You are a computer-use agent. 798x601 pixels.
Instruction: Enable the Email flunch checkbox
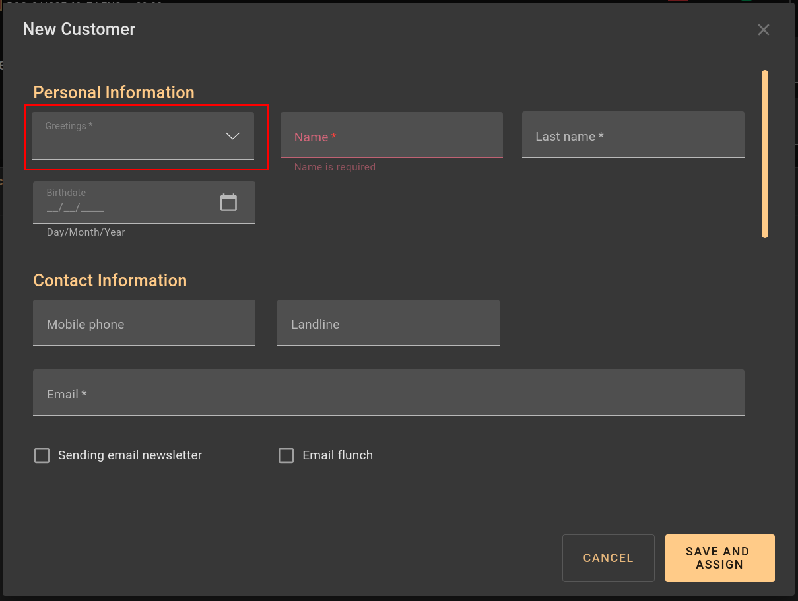(286, 456)
